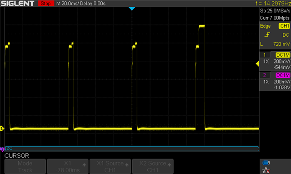
Task: Open the Mode Track cursor menu button
Action: pyautogui.click(x=25, y=166)
